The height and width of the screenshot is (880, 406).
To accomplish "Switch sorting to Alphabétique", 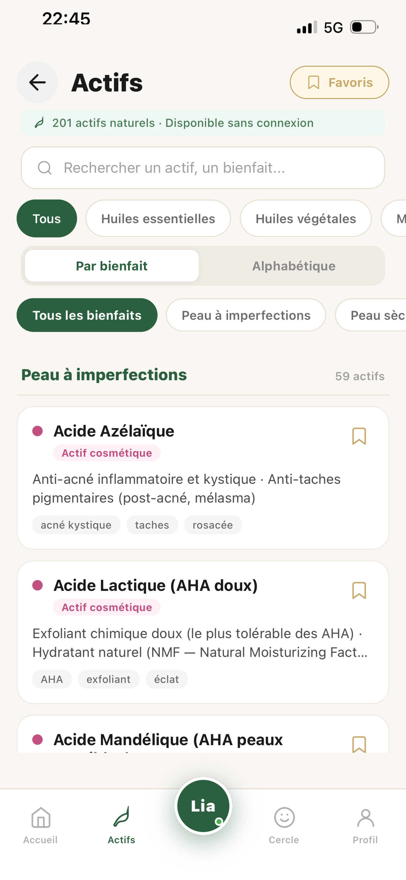I will click(x=293, y=266).
